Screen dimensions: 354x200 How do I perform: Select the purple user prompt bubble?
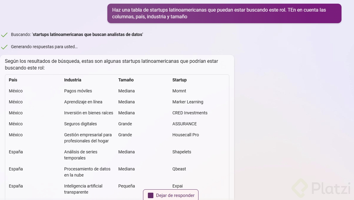pos(224,13)
